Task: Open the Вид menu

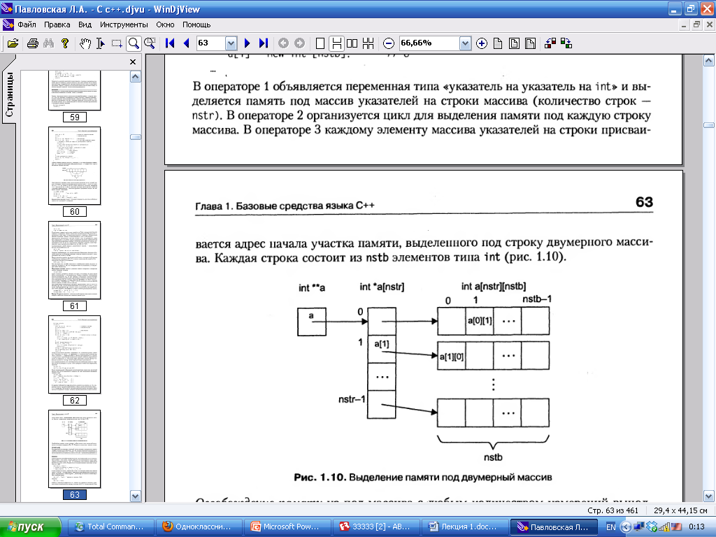Action: pyautogui.click(x=85, y=24)
